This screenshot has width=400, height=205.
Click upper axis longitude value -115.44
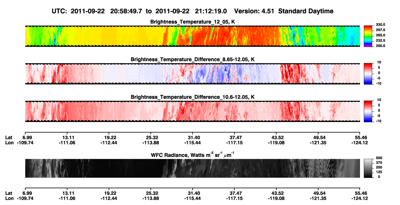193,143
